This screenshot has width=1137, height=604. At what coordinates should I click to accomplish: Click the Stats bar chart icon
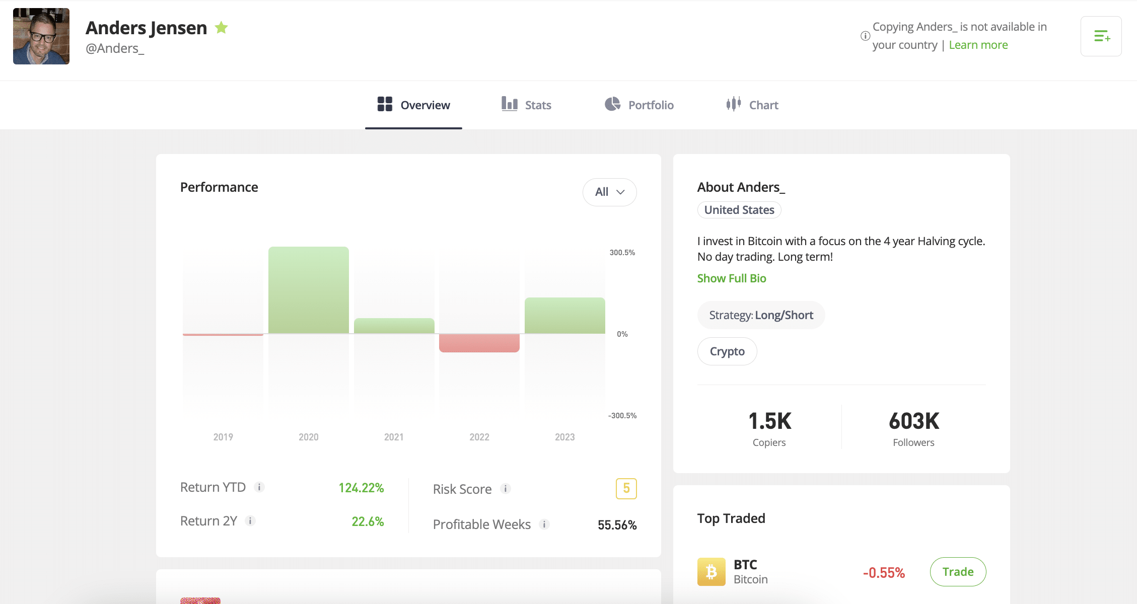tap(509, 104)
